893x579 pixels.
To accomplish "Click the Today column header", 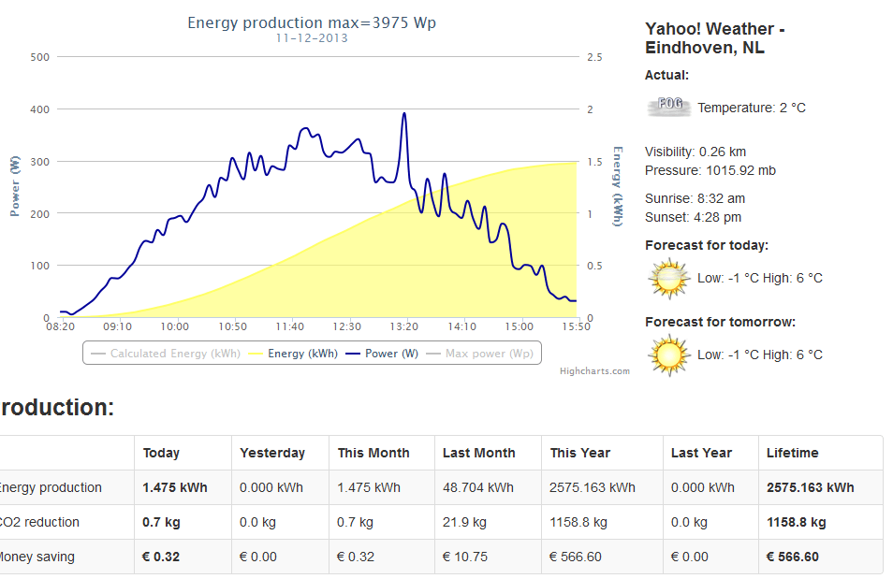I will pyautogui.click(x=161, y=453).
